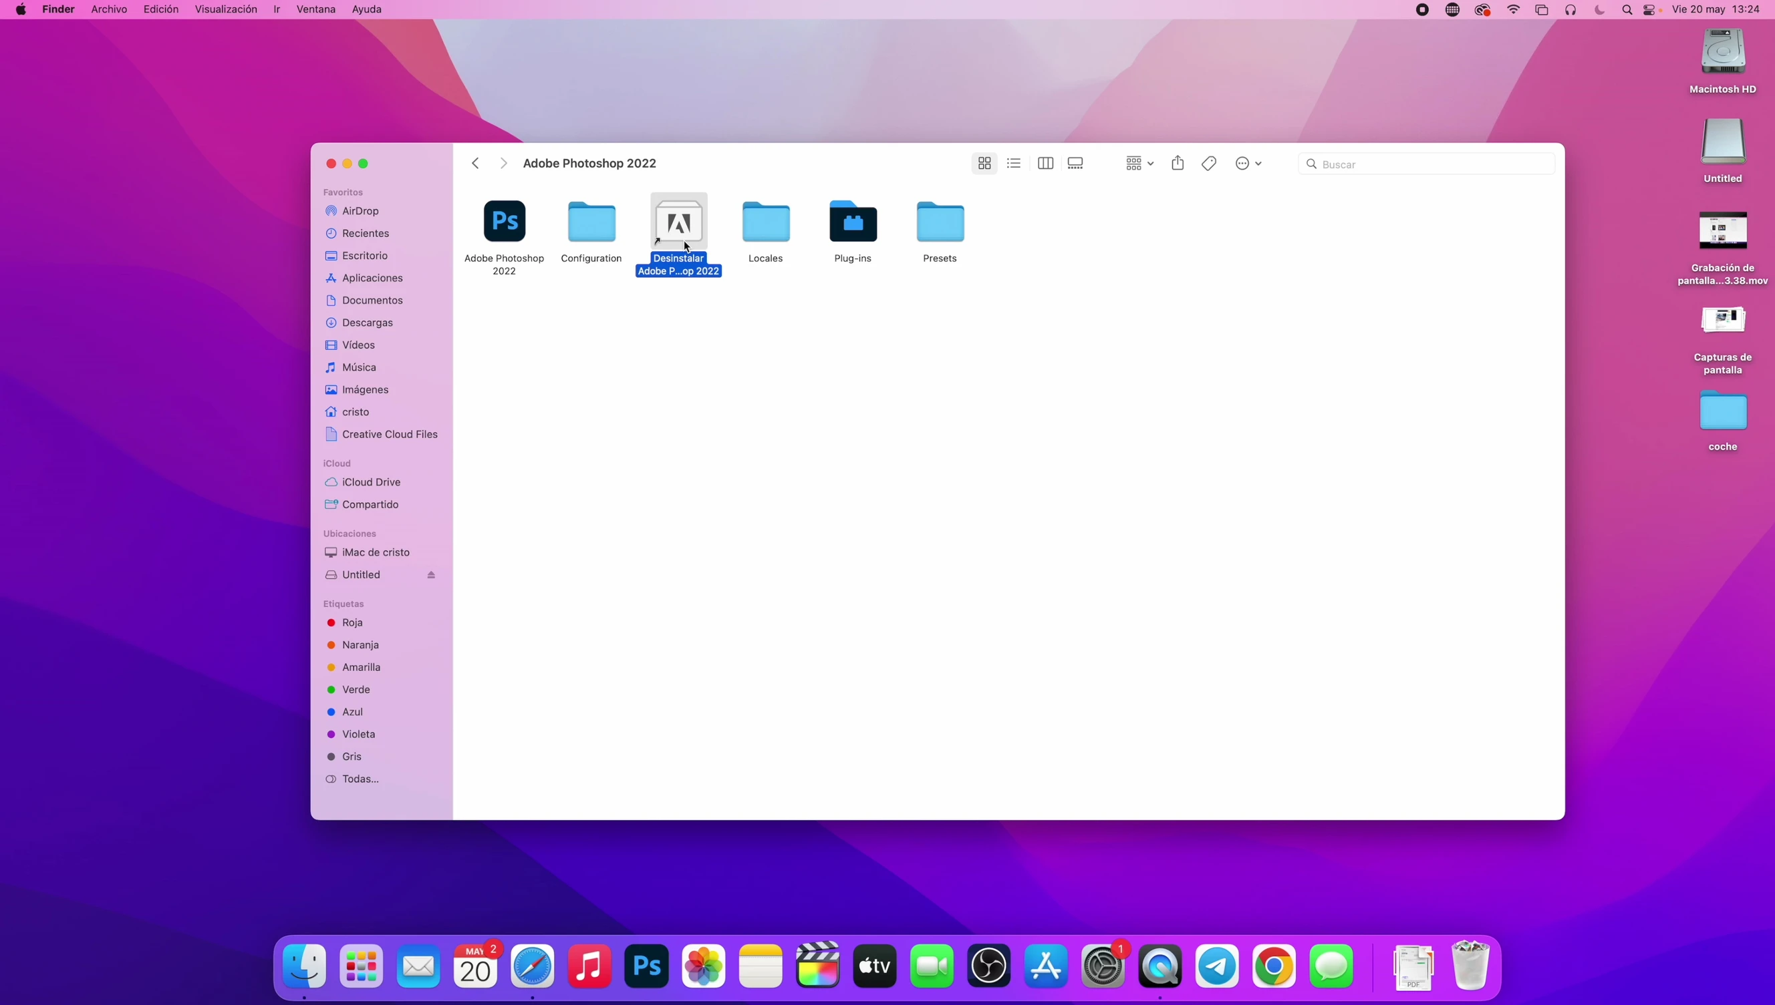The image size is (1775, 1005).
Task: Select the Naranja orange tag
Action: pyautogui.click(x=381, y=644)
